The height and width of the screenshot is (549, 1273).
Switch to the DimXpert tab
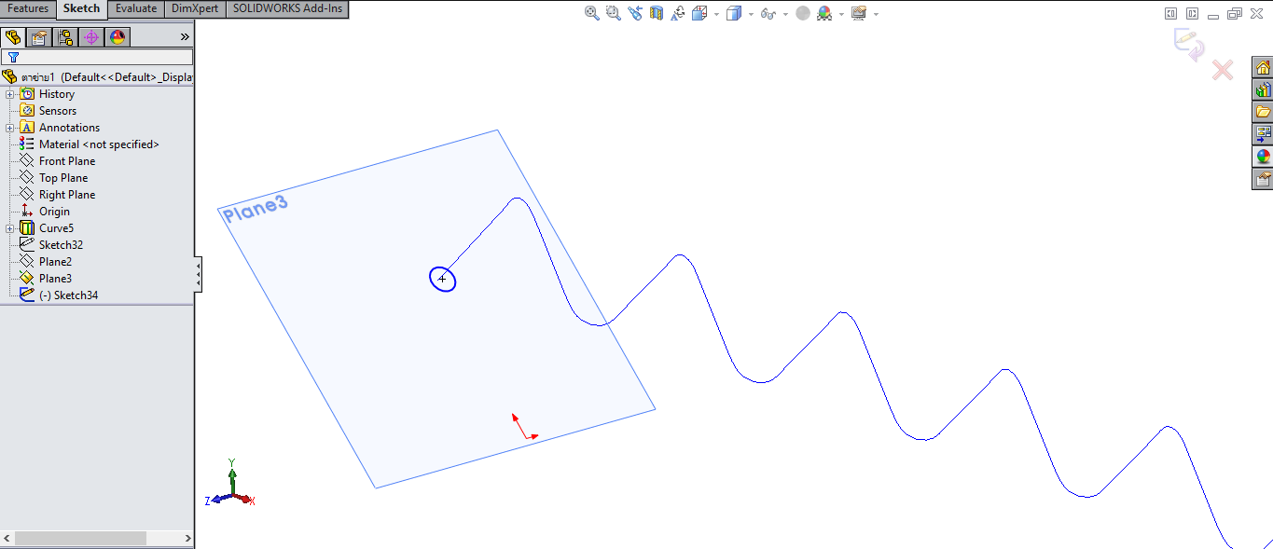click(x=195, y=9)
